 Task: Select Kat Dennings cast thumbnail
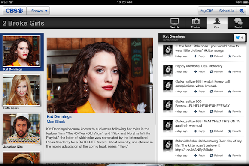click(22, 52)
